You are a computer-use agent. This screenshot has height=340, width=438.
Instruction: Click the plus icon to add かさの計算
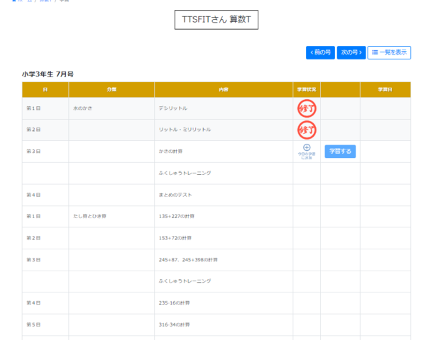tap(307, 147)
